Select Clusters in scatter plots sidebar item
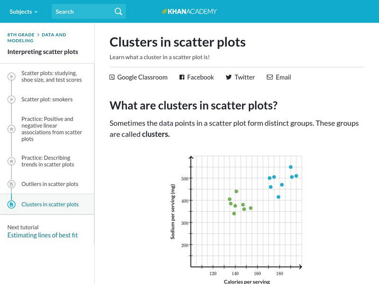The height and width of the screenshot is (284, 379). (x=50, y=204)
